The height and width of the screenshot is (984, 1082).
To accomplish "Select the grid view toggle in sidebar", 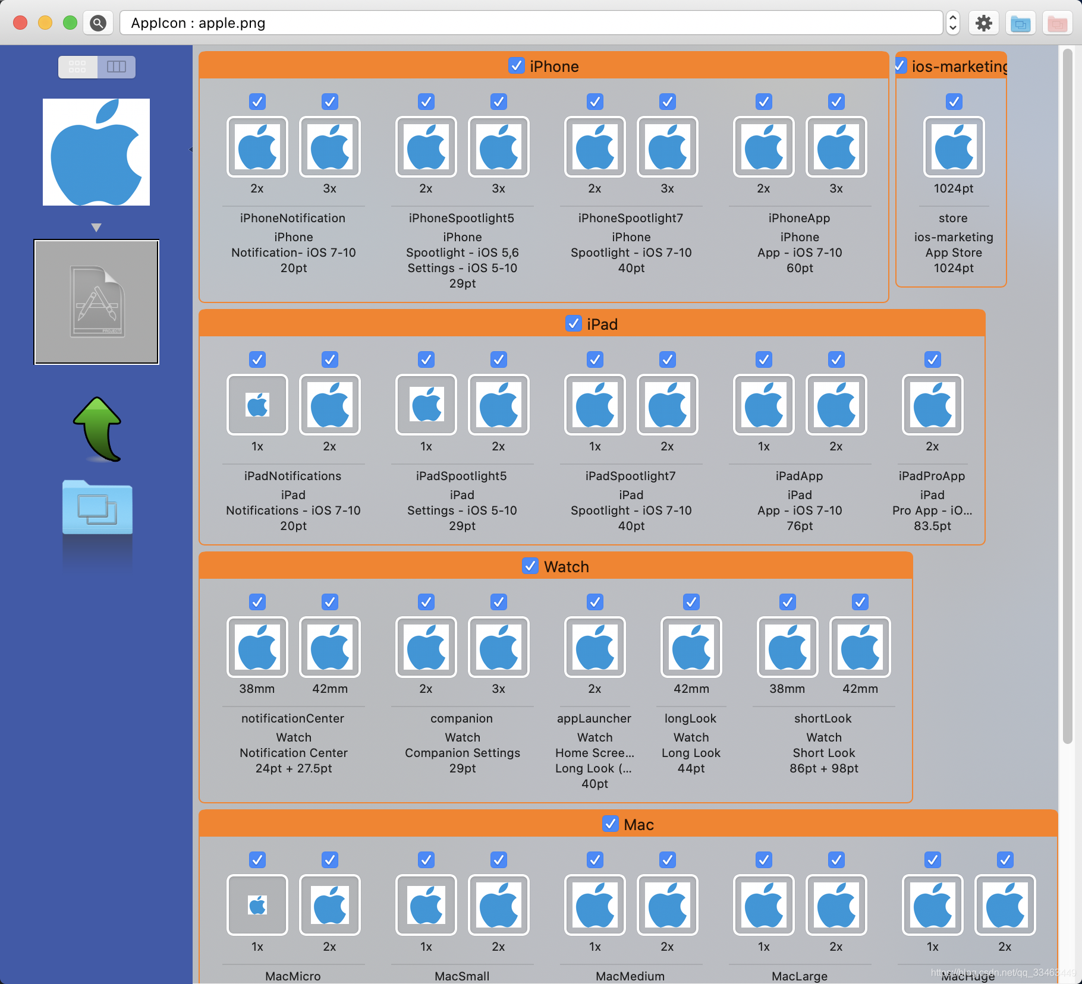I will pos(77,67).
